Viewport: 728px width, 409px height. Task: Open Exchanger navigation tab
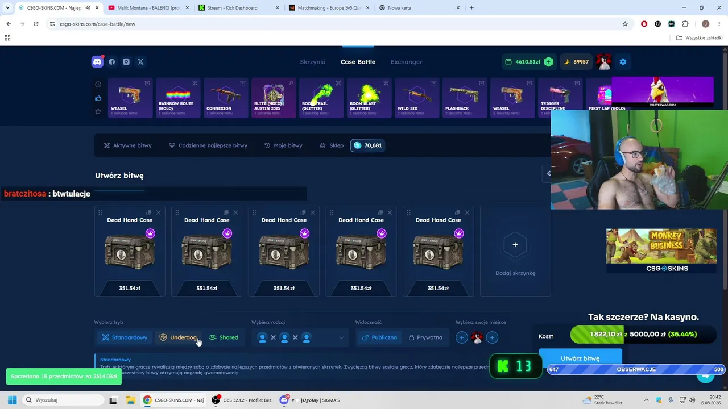point(407,62)
